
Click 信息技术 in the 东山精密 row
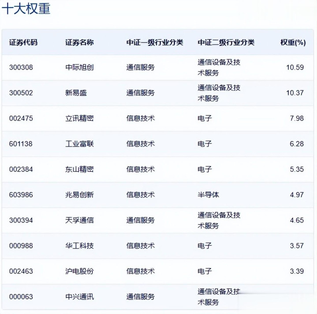[x=141, y=169]
